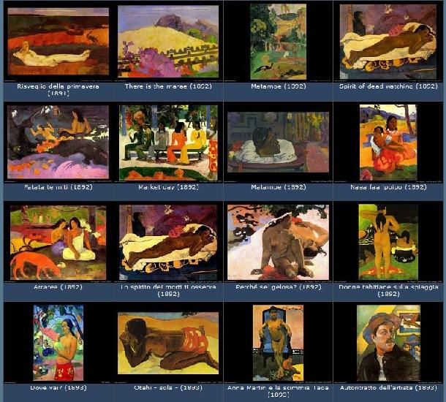Select the peacock garden painting in top row
The width and height of the screenshot is (446, 402).
click(278, 42)
